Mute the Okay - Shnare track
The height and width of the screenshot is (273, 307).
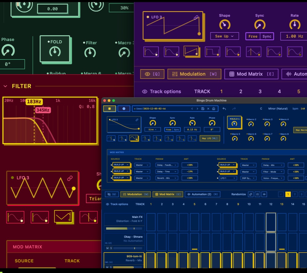[107, 248]
